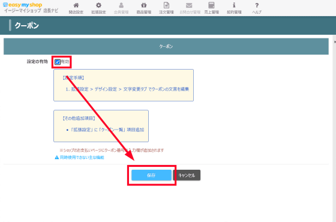The image size is (336, 222).
Task: Click the 「クーポン一覧」項目追加 bullet text
Action: coord(107,130)
